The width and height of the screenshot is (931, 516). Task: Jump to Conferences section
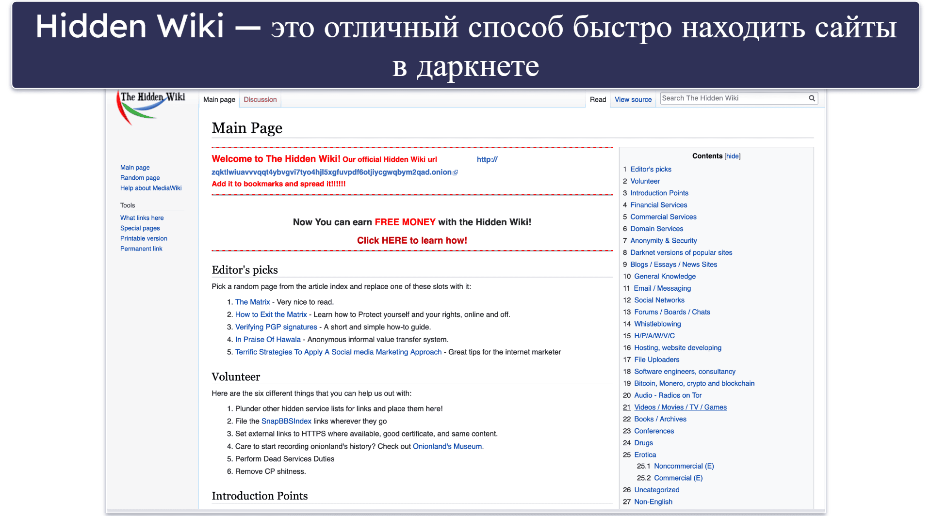[x=654, y=431]
